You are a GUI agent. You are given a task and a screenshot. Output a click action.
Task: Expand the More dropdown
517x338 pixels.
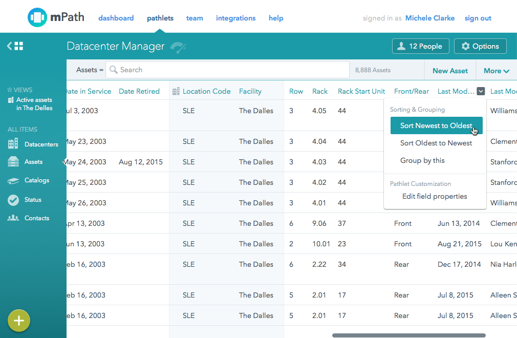coord(496,71)
